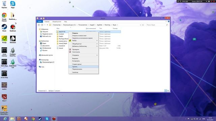Viewport: 216px width, 121px height.
Task: Choose Открыть в новом окне
Action: point(83,36)
